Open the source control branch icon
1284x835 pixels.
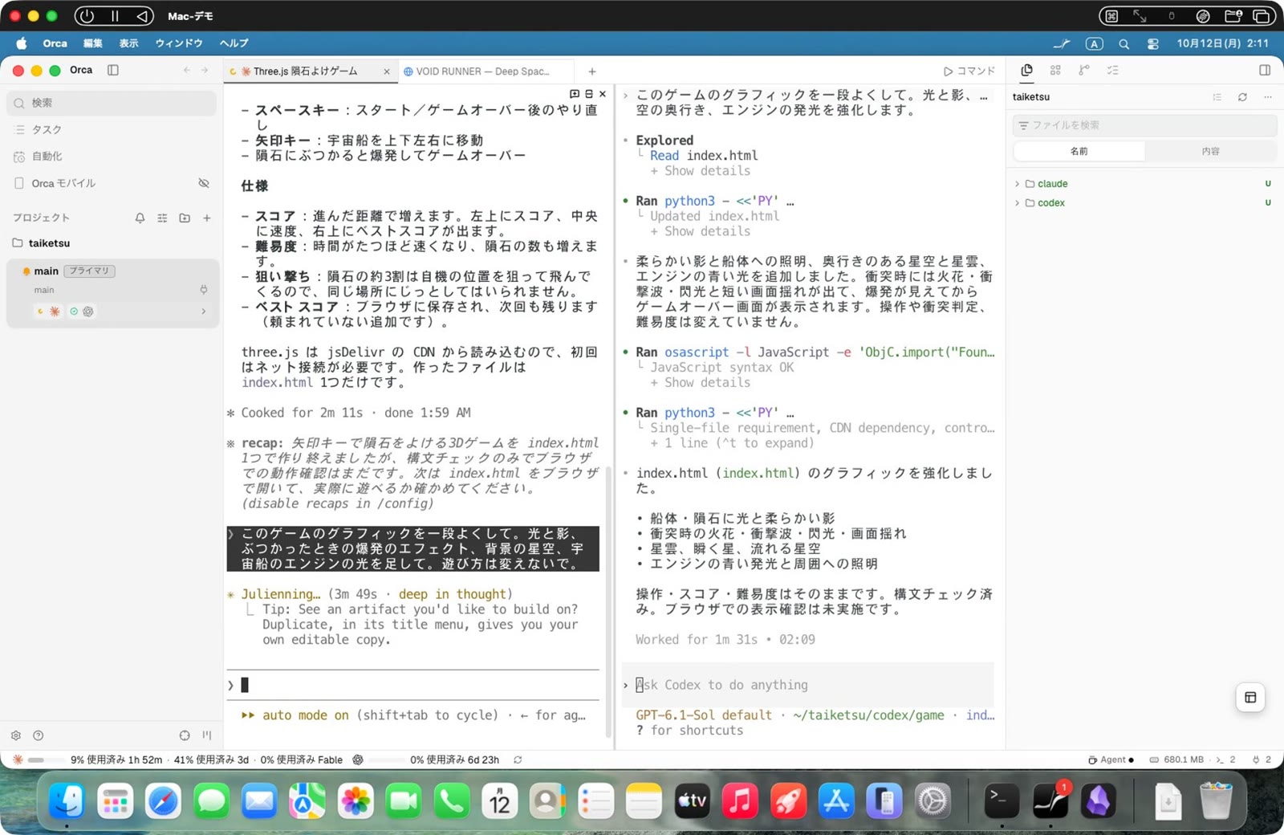coord(1084,70)
